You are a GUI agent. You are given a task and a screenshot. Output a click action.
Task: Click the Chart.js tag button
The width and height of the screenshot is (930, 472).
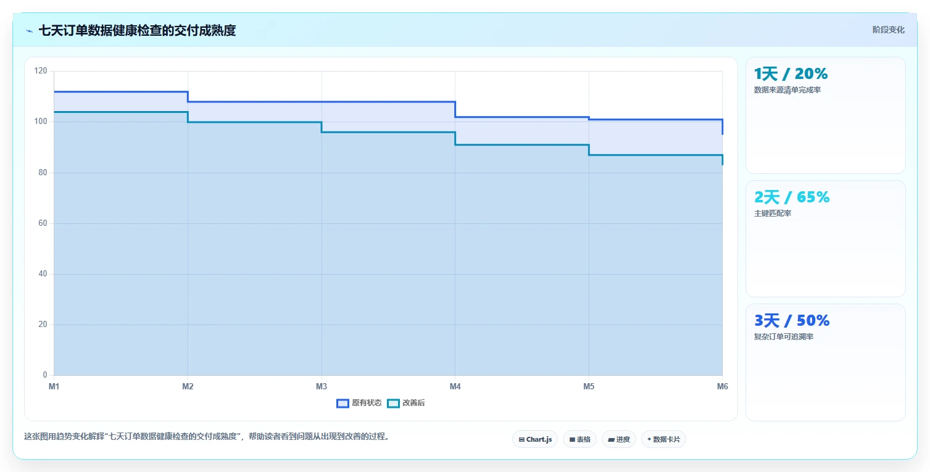535,439
